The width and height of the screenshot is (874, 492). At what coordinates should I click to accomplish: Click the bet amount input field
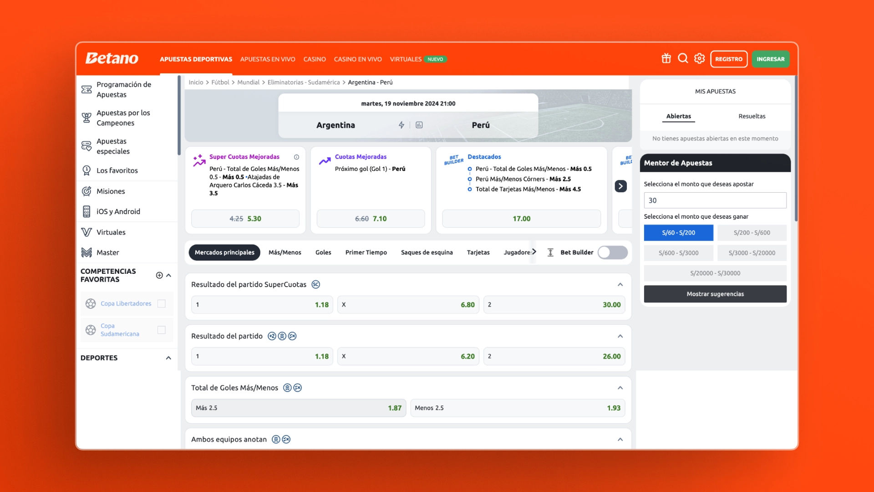pos(715,200)
